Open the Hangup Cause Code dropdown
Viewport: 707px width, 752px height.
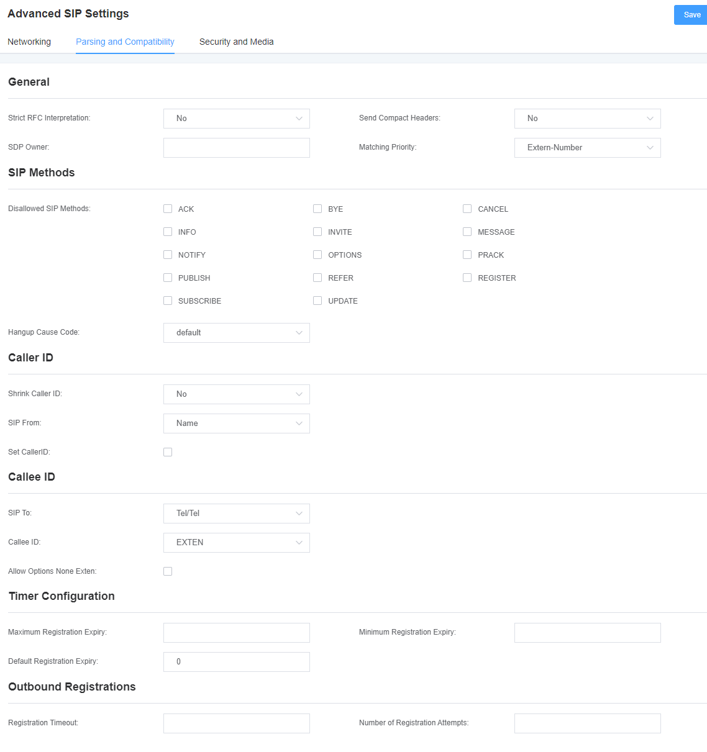click(237, 333)
